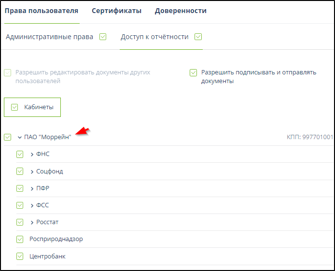Expand the ПФР node chevron
Screen dimensions: 335x271
(32, 188)
